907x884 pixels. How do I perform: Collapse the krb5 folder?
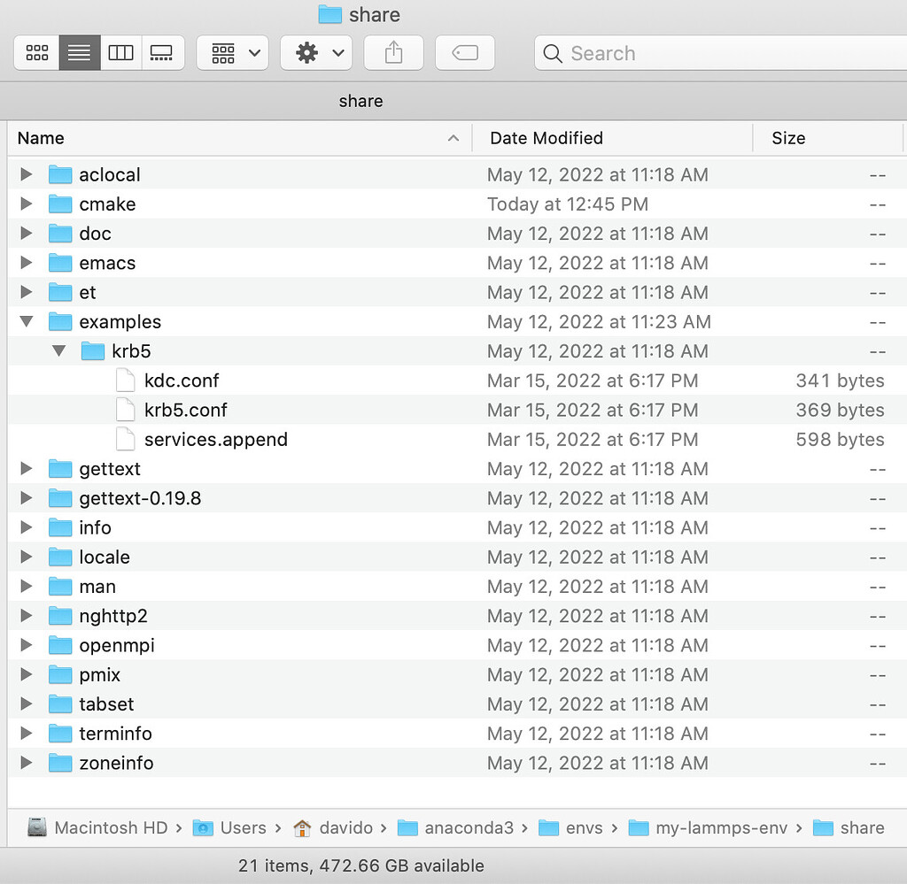tap(58, 350)
